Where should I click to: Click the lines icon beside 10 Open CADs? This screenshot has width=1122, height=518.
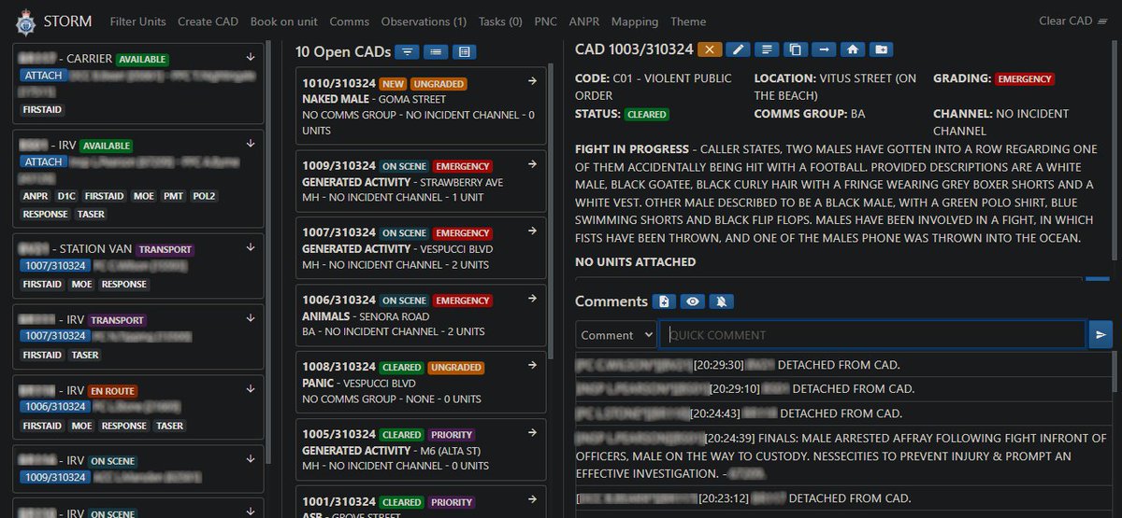pyautogui.click(x=435, y=52)
